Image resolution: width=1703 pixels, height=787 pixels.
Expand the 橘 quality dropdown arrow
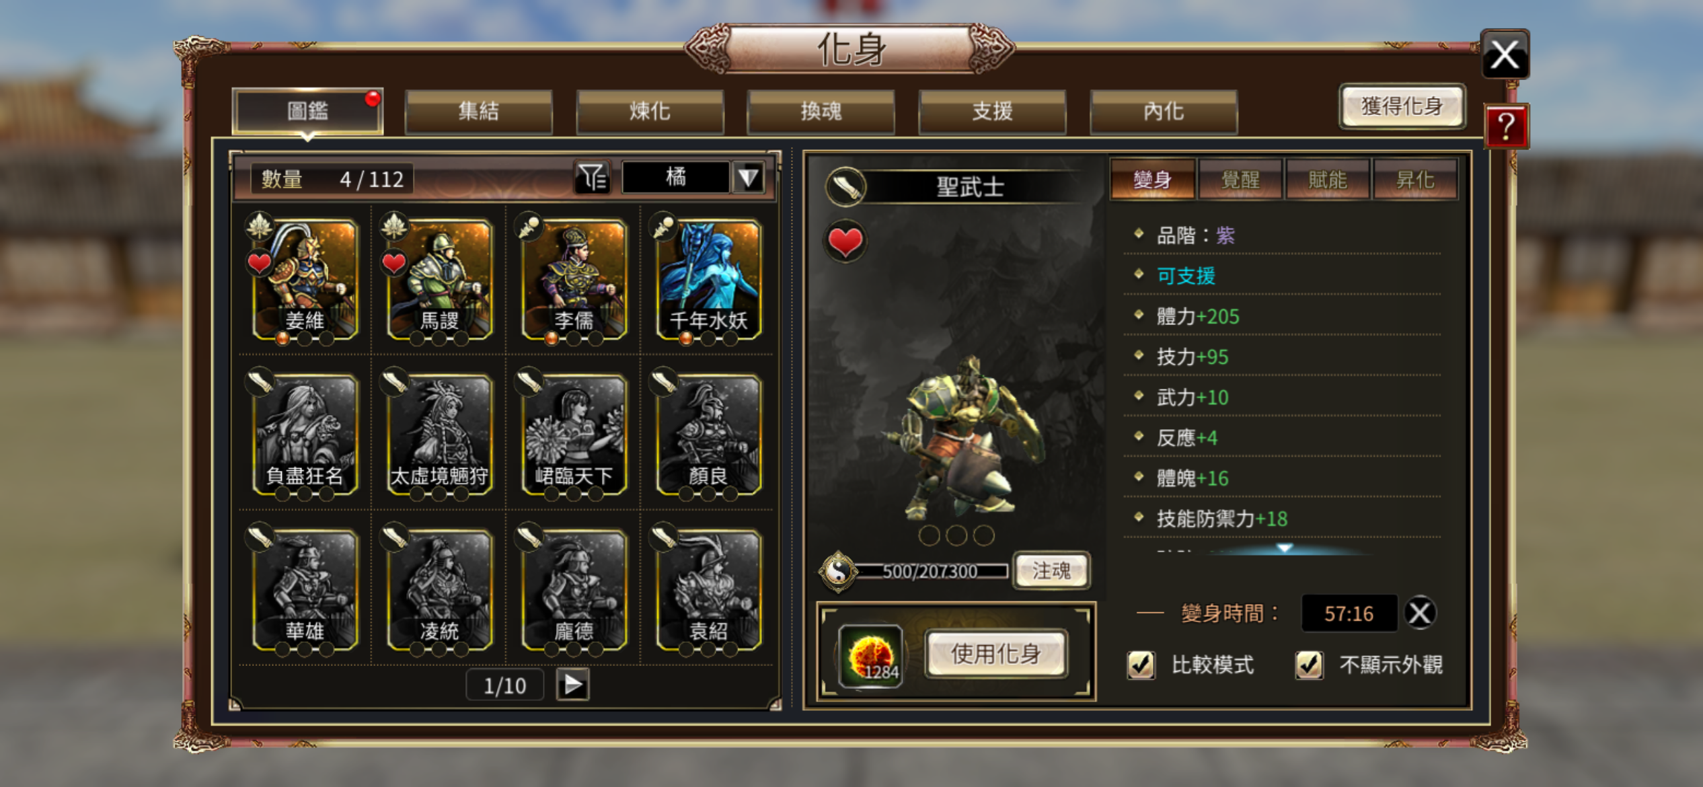tap(748, 178)
